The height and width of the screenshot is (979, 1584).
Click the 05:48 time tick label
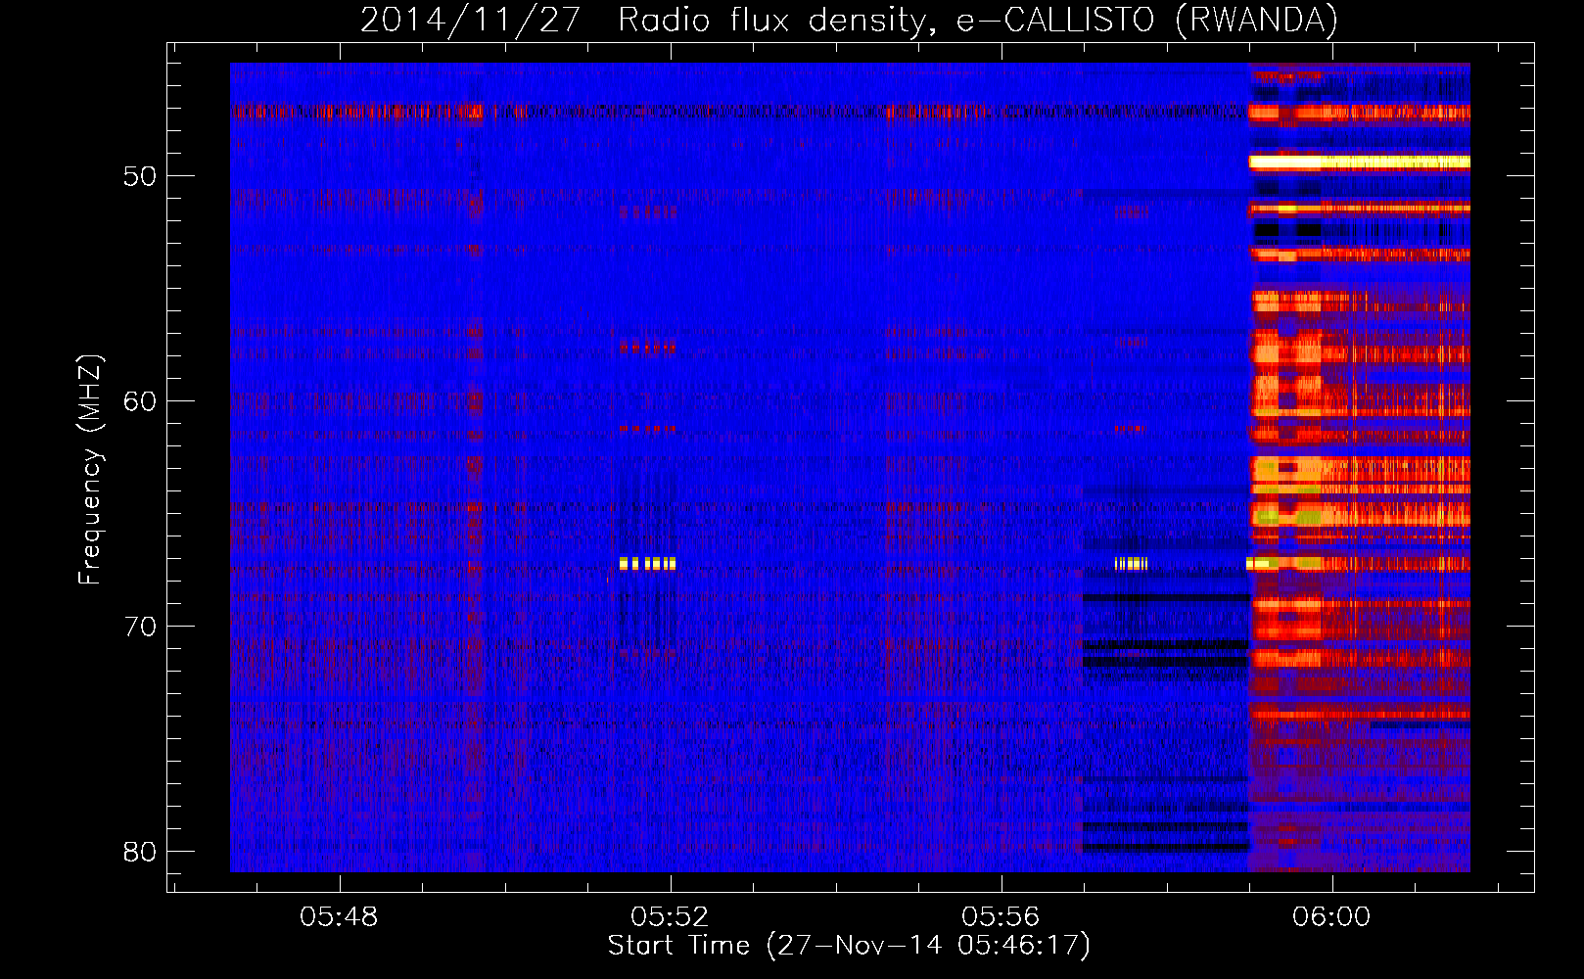(339, 917)
